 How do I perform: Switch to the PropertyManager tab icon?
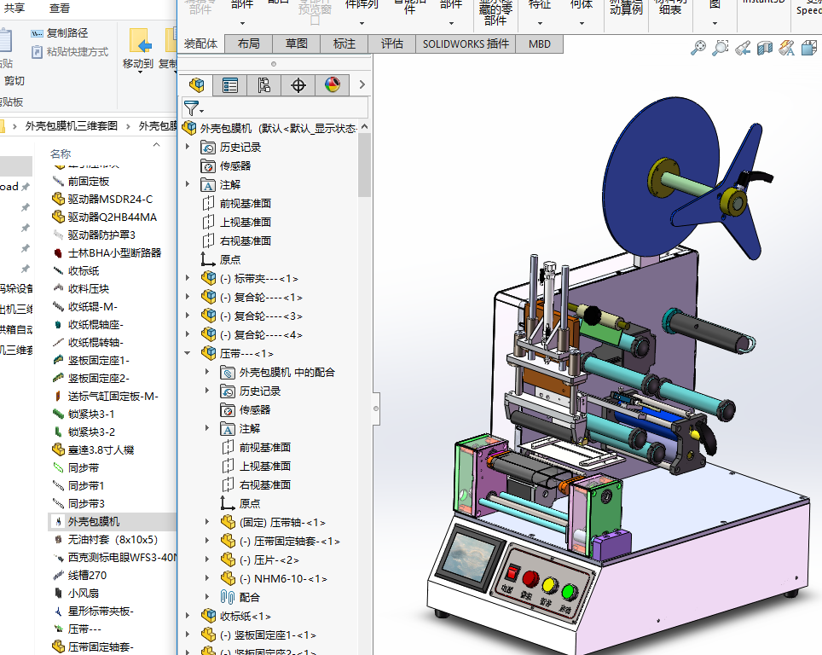[230, 84]
